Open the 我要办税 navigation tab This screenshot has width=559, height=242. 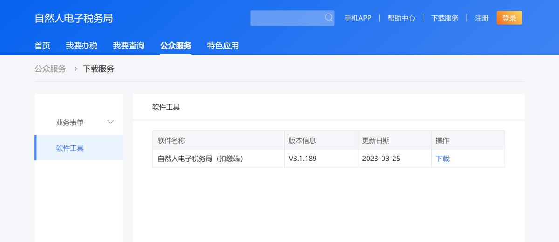pos(82,46)
